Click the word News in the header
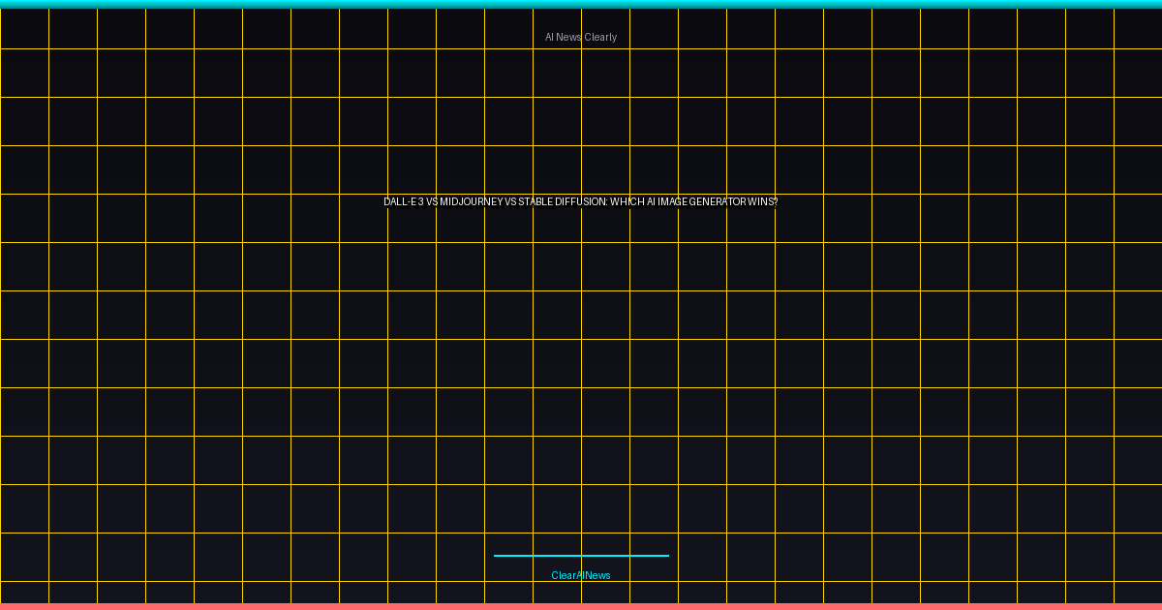Viewport: 1162px width, 610px height. 568,37
